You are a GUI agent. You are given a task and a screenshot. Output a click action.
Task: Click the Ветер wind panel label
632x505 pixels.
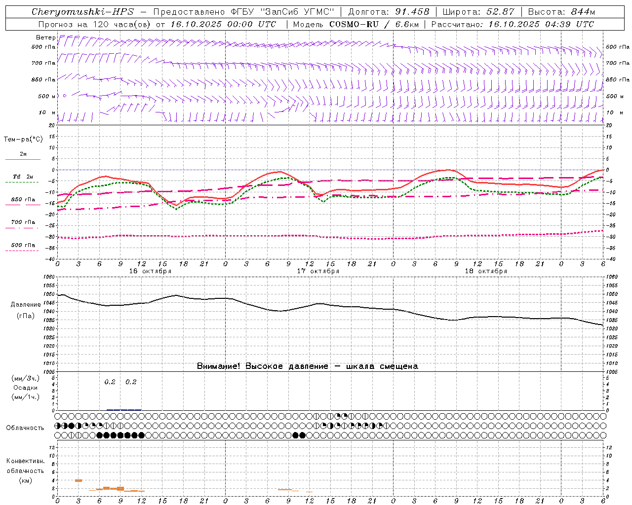45,37
